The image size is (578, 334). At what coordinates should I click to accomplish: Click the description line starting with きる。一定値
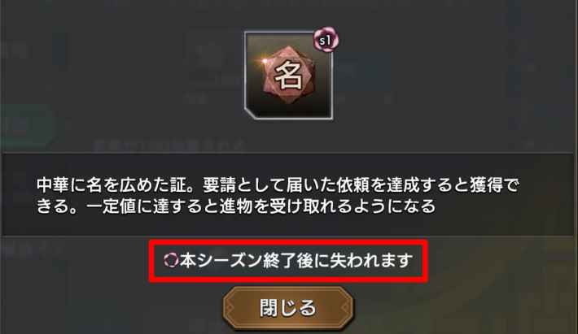(x=236, y=206)
